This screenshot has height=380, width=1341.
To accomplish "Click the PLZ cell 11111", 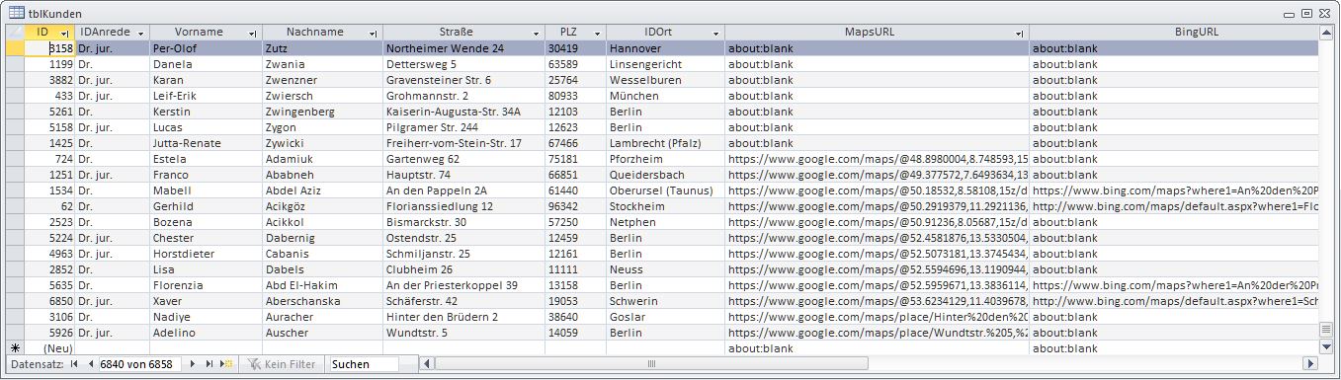I will [x=575, y=269].
